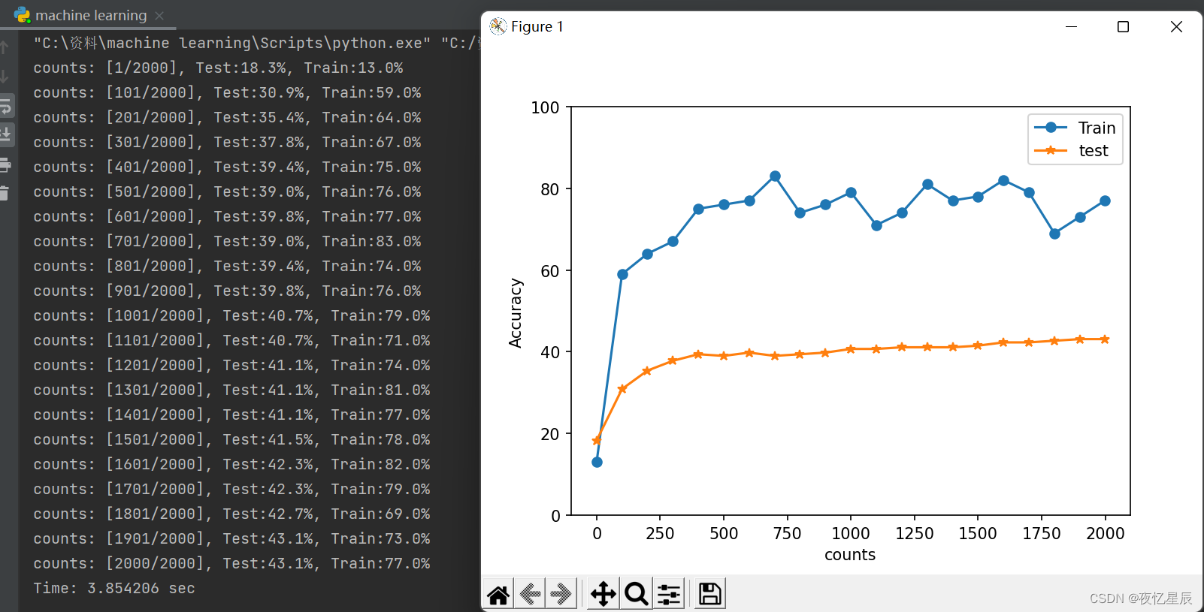Click the console line for counts [1001/2000]
Viewport: 1204px width, 612px height.
point(231,315)
